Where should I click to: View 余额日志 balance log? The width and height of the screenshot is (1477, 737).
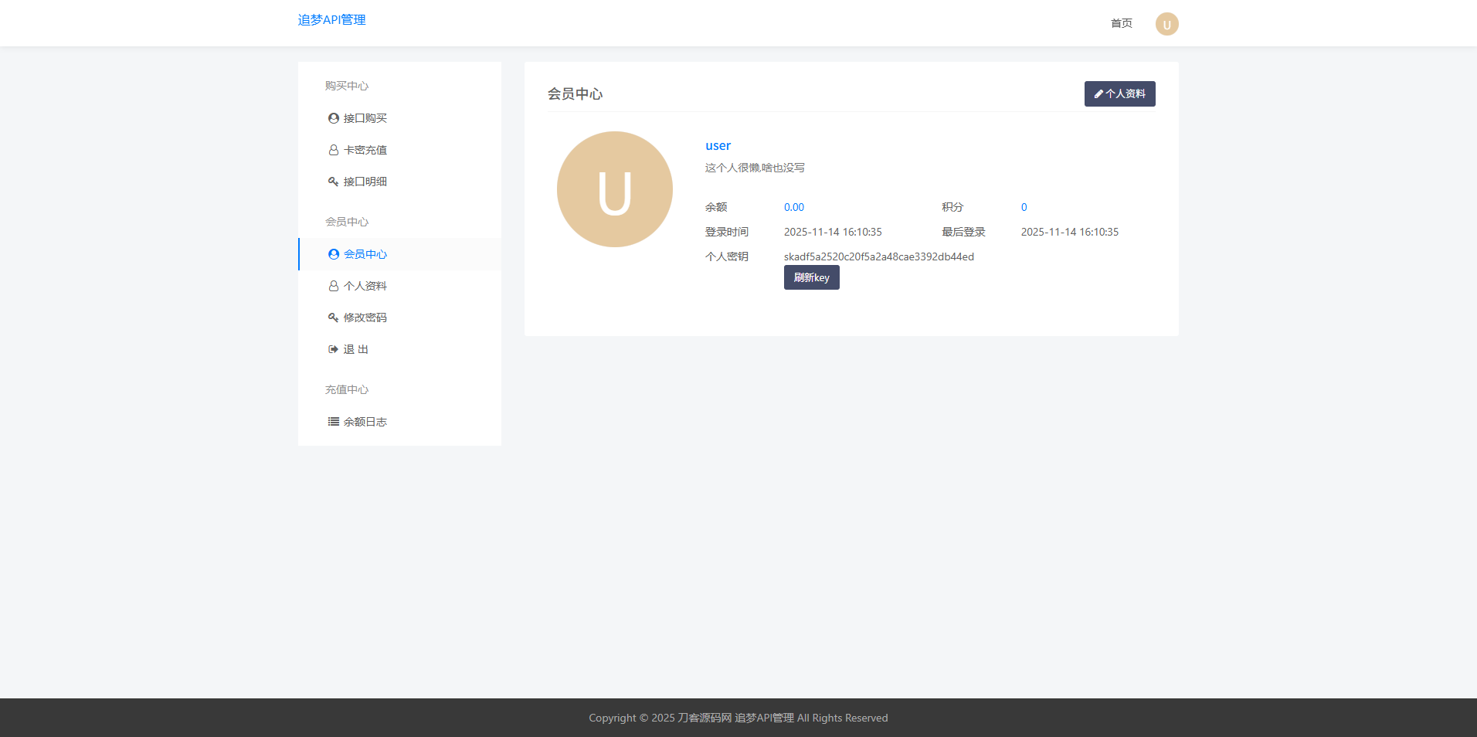(365, 422)
